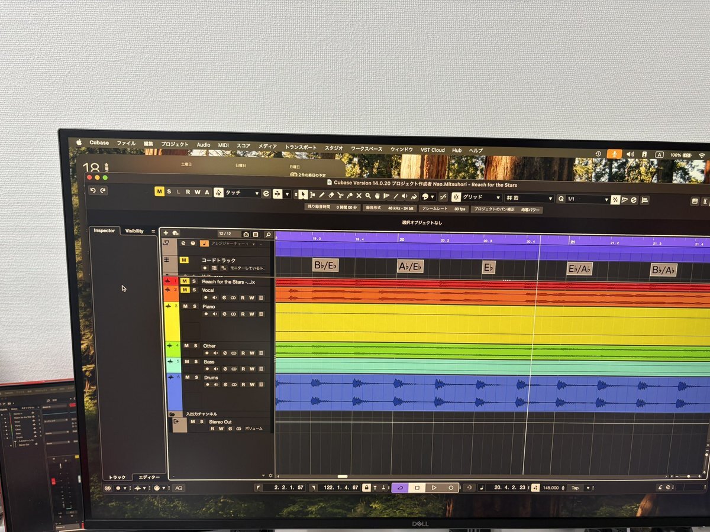
Task: Open the quantize preset 1/1 dropdown
Action: pyautogui.click(x=588, y=199)
